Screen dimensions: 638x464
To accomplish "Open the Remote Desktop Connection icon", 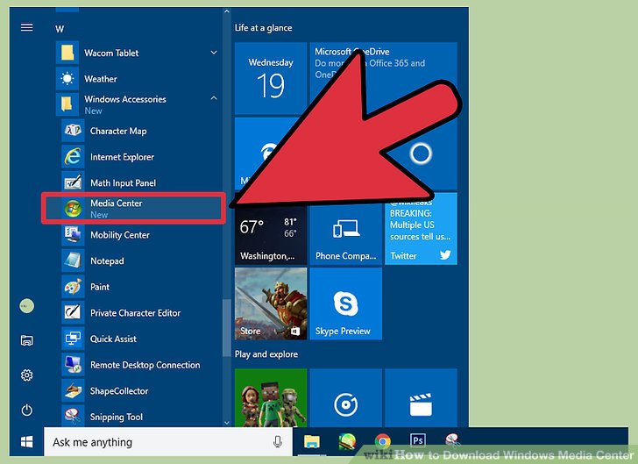I will click(74, 365).
